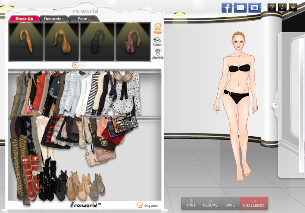This screenshot has width=305, height=213.
Task: Switch to the Dress Up tab
Action: 24,19
